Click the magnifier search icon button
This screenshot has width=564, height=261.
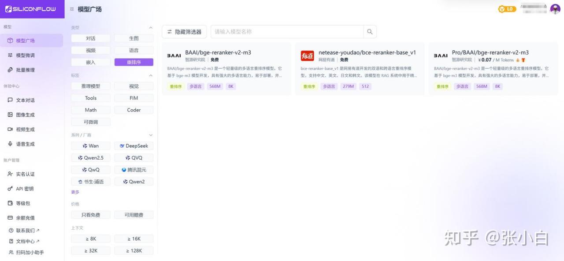point(370,32)
